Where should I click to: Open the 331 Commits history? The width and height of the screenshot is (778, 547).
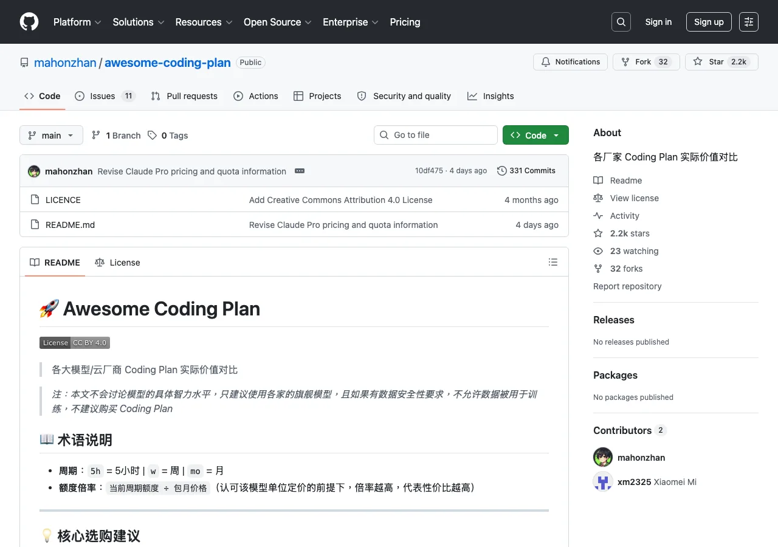pos(526,171)
